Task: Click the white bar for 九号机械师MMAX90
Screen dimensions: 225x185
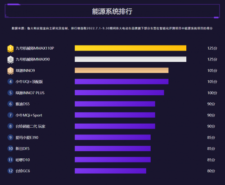Action: click(x=130, y=59)
